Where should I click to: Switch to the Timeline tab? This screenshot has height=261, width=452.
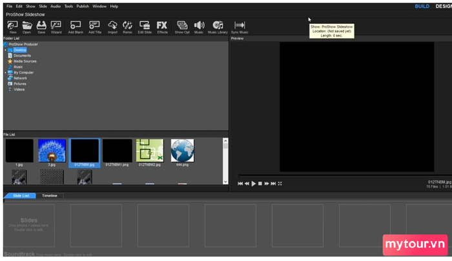pos(50,196)
